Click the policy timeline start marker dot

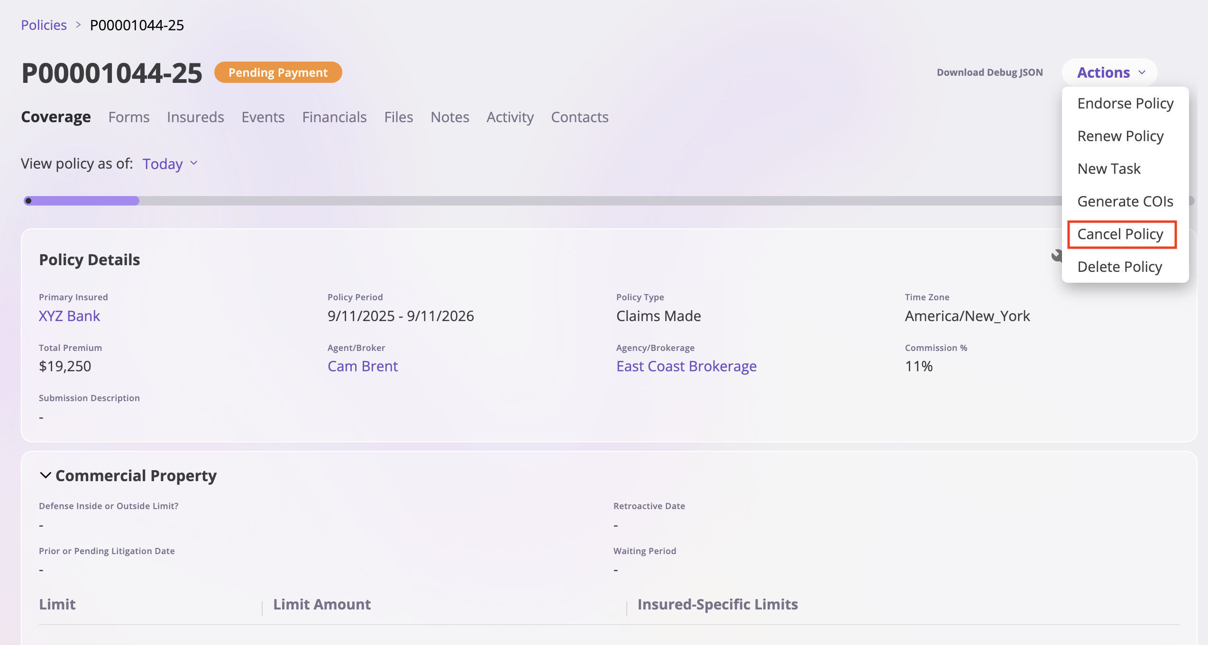pyautogui.click(x=28, y=201)
